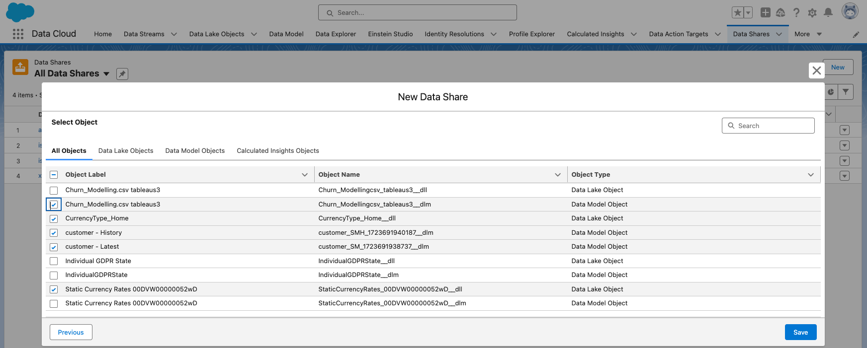
Task: Switch to Calculated Insights Objects tab
Action: tap(278, 151)
